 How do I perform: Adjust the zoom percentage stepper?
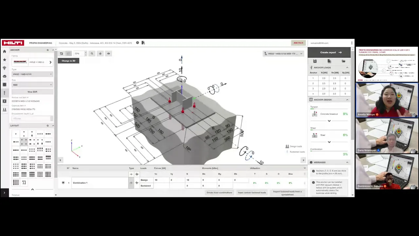pyautogui.click(x=85, y=53)
